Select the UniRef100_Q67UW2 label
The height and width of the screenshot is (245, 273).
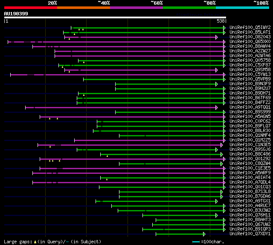(250, 225)
